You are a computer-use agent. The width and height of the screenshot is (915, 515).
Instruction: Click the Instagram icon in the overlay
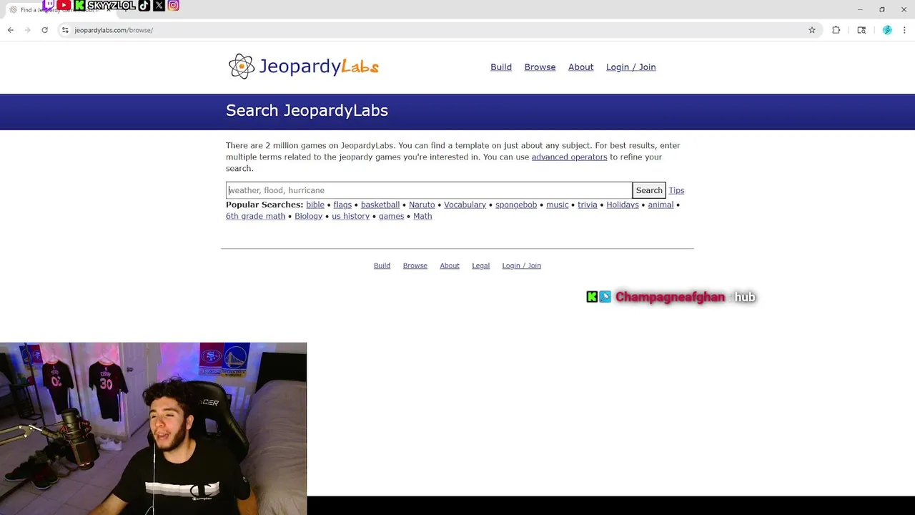tap(174, 5)
